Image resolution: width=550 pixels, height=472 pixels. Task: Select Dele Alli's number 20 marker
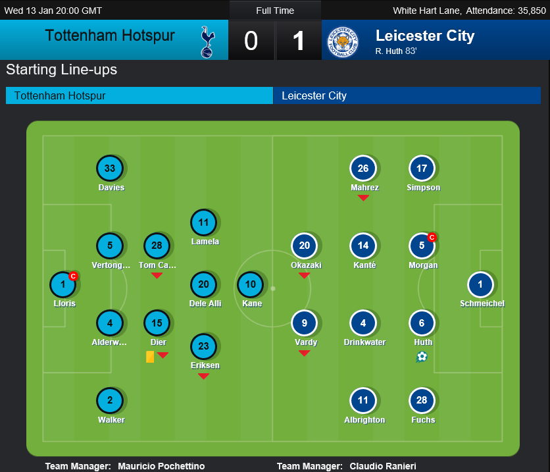pyautogui.click(x=203, y=284)
